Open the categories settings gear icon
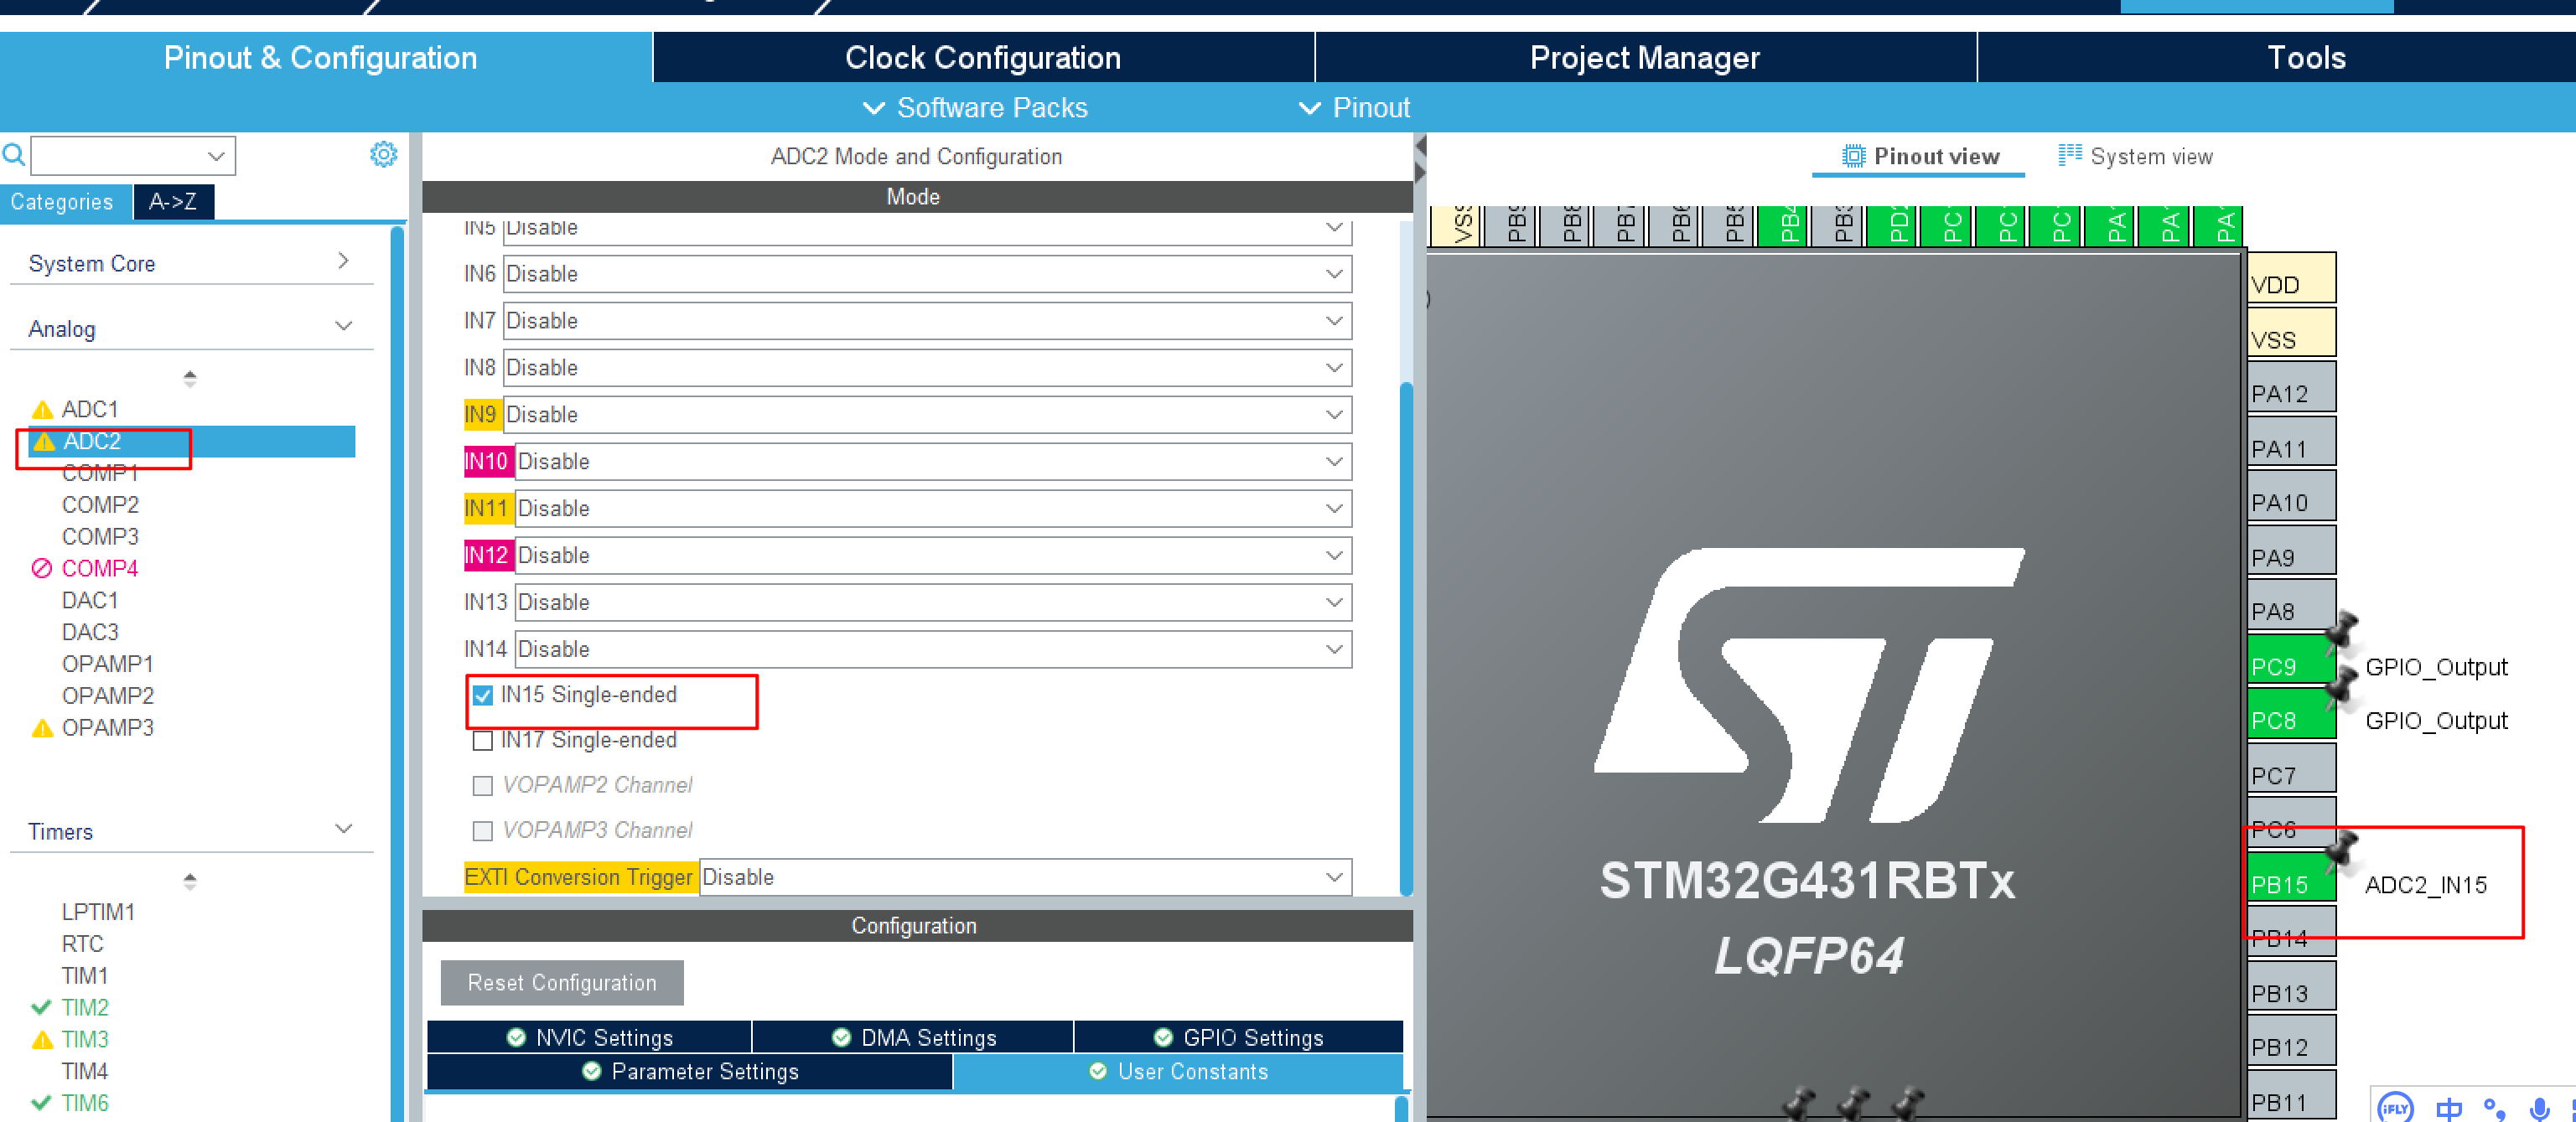The image size is (2576, 1122). 383,154
